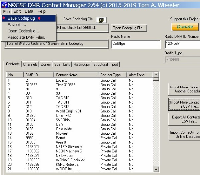Screen dimensions: 200x175
Task: Go to the Rx Groups tab
Action: [82, 64]
